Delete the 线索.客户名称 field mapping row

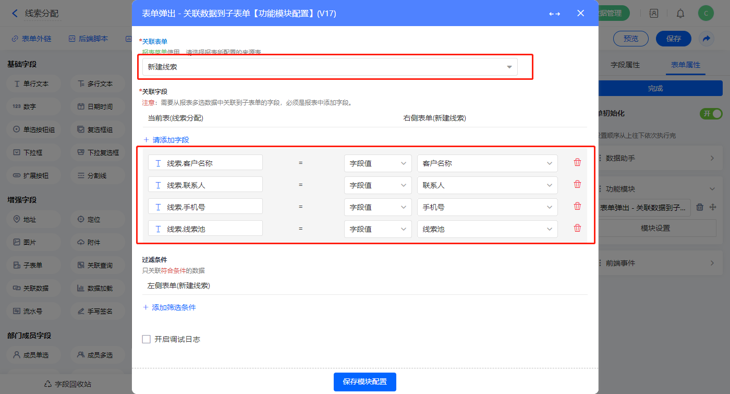[577, 162]
